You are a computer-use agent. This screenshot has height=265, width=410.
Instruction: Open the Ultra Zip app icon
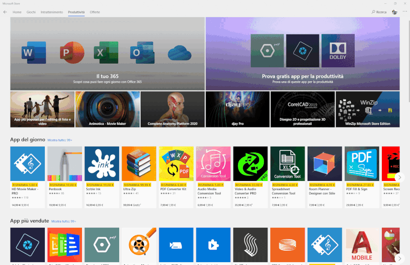pyautogui.click(x=139, y=164)
